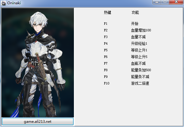
Task: Click the game.ali213.net button
Action: click(38, 121)
